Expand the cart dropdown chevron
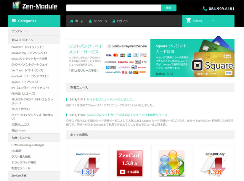 [x=213, y=21]
